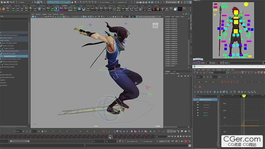Open the No Anim Layer dropdown
265x149 pixels.
[x=148, y=141]
